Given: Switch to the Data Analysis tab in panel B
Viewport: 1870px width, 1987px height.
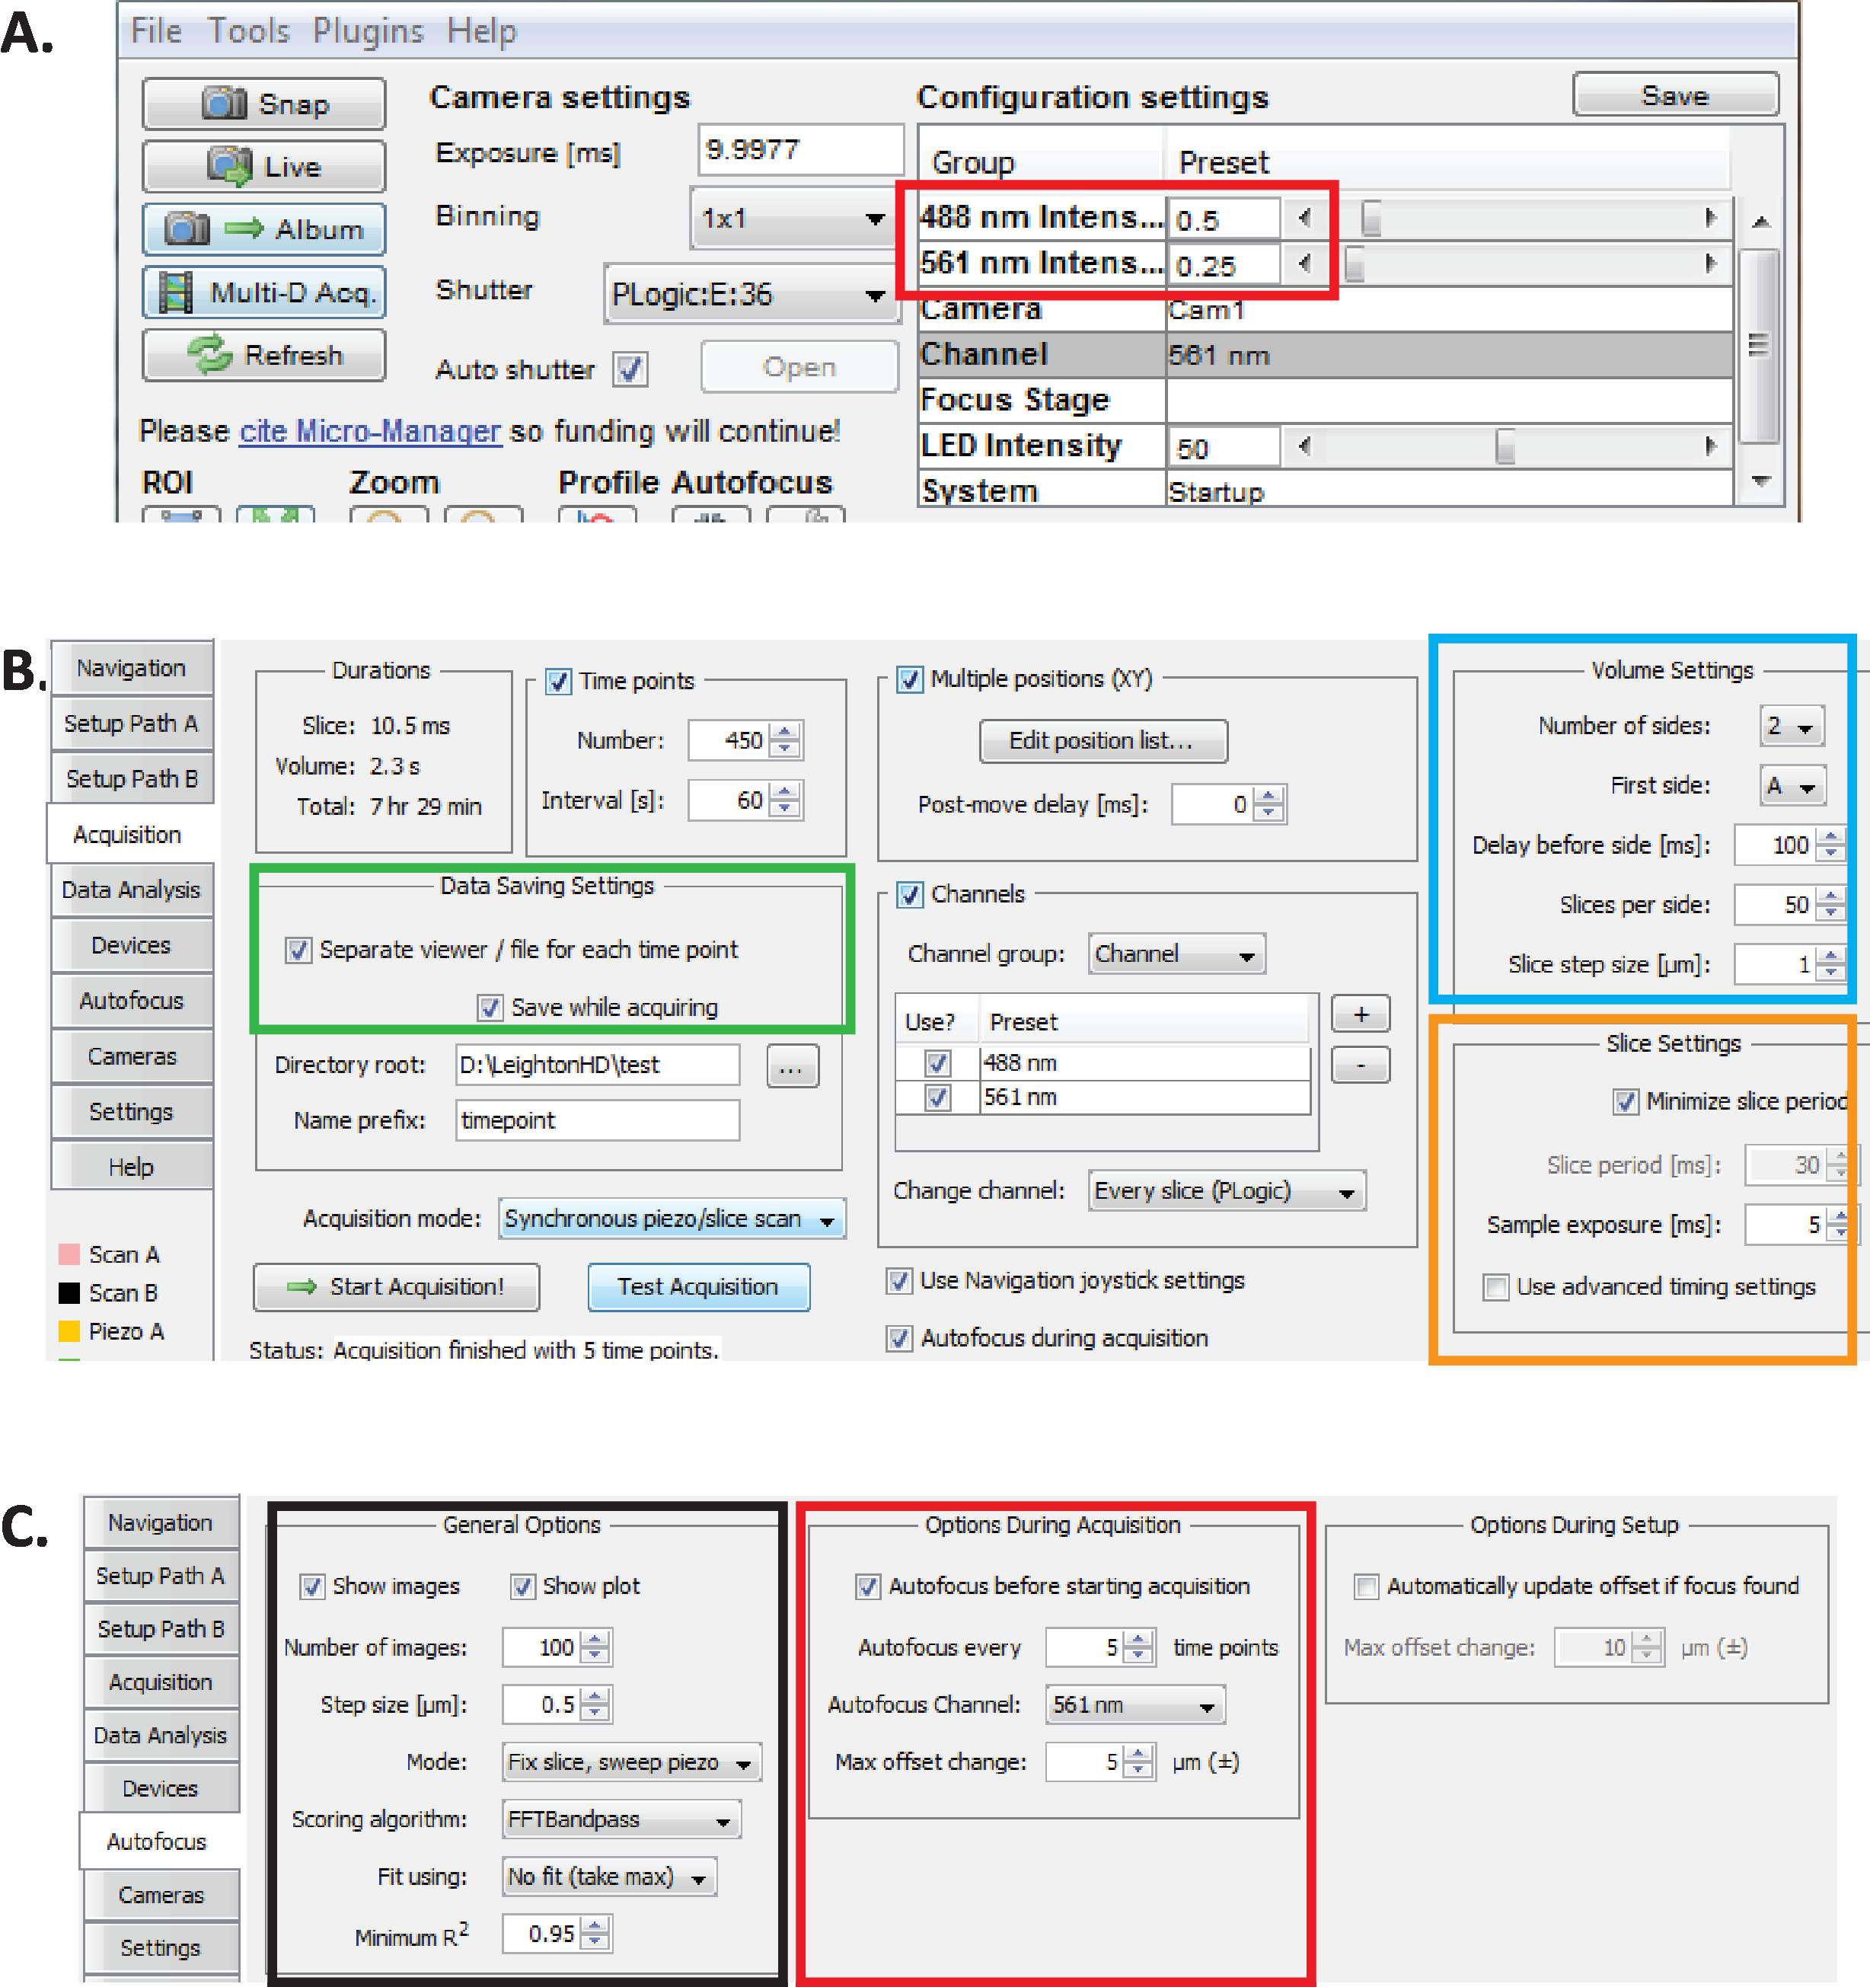Looking at the screenshot, I should coord(131,890).
